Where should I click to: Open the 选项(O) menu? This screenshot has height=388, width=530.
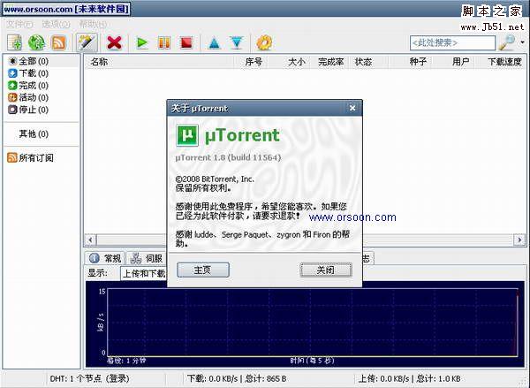57,25
